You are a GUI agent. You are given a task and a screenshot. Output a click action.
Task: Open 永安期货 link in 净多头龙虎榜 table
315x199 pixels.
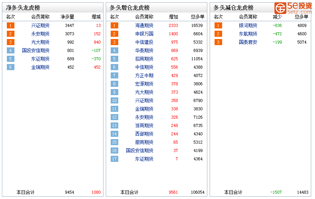(41, 34)
